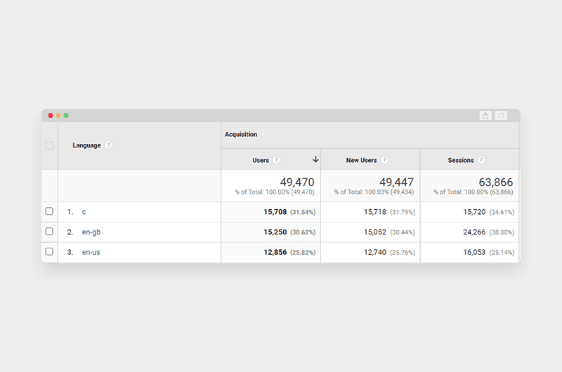The image size is (562, 372).
Task: Open the help icon beside Users
Action: click(x=276, y=160)
